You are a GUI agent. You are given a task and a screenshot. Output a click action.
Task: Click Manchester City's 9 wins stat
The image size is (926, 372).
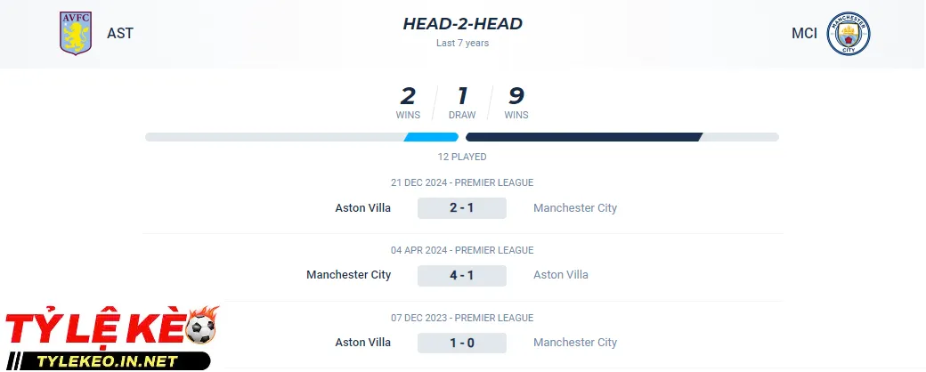point(516,102)
